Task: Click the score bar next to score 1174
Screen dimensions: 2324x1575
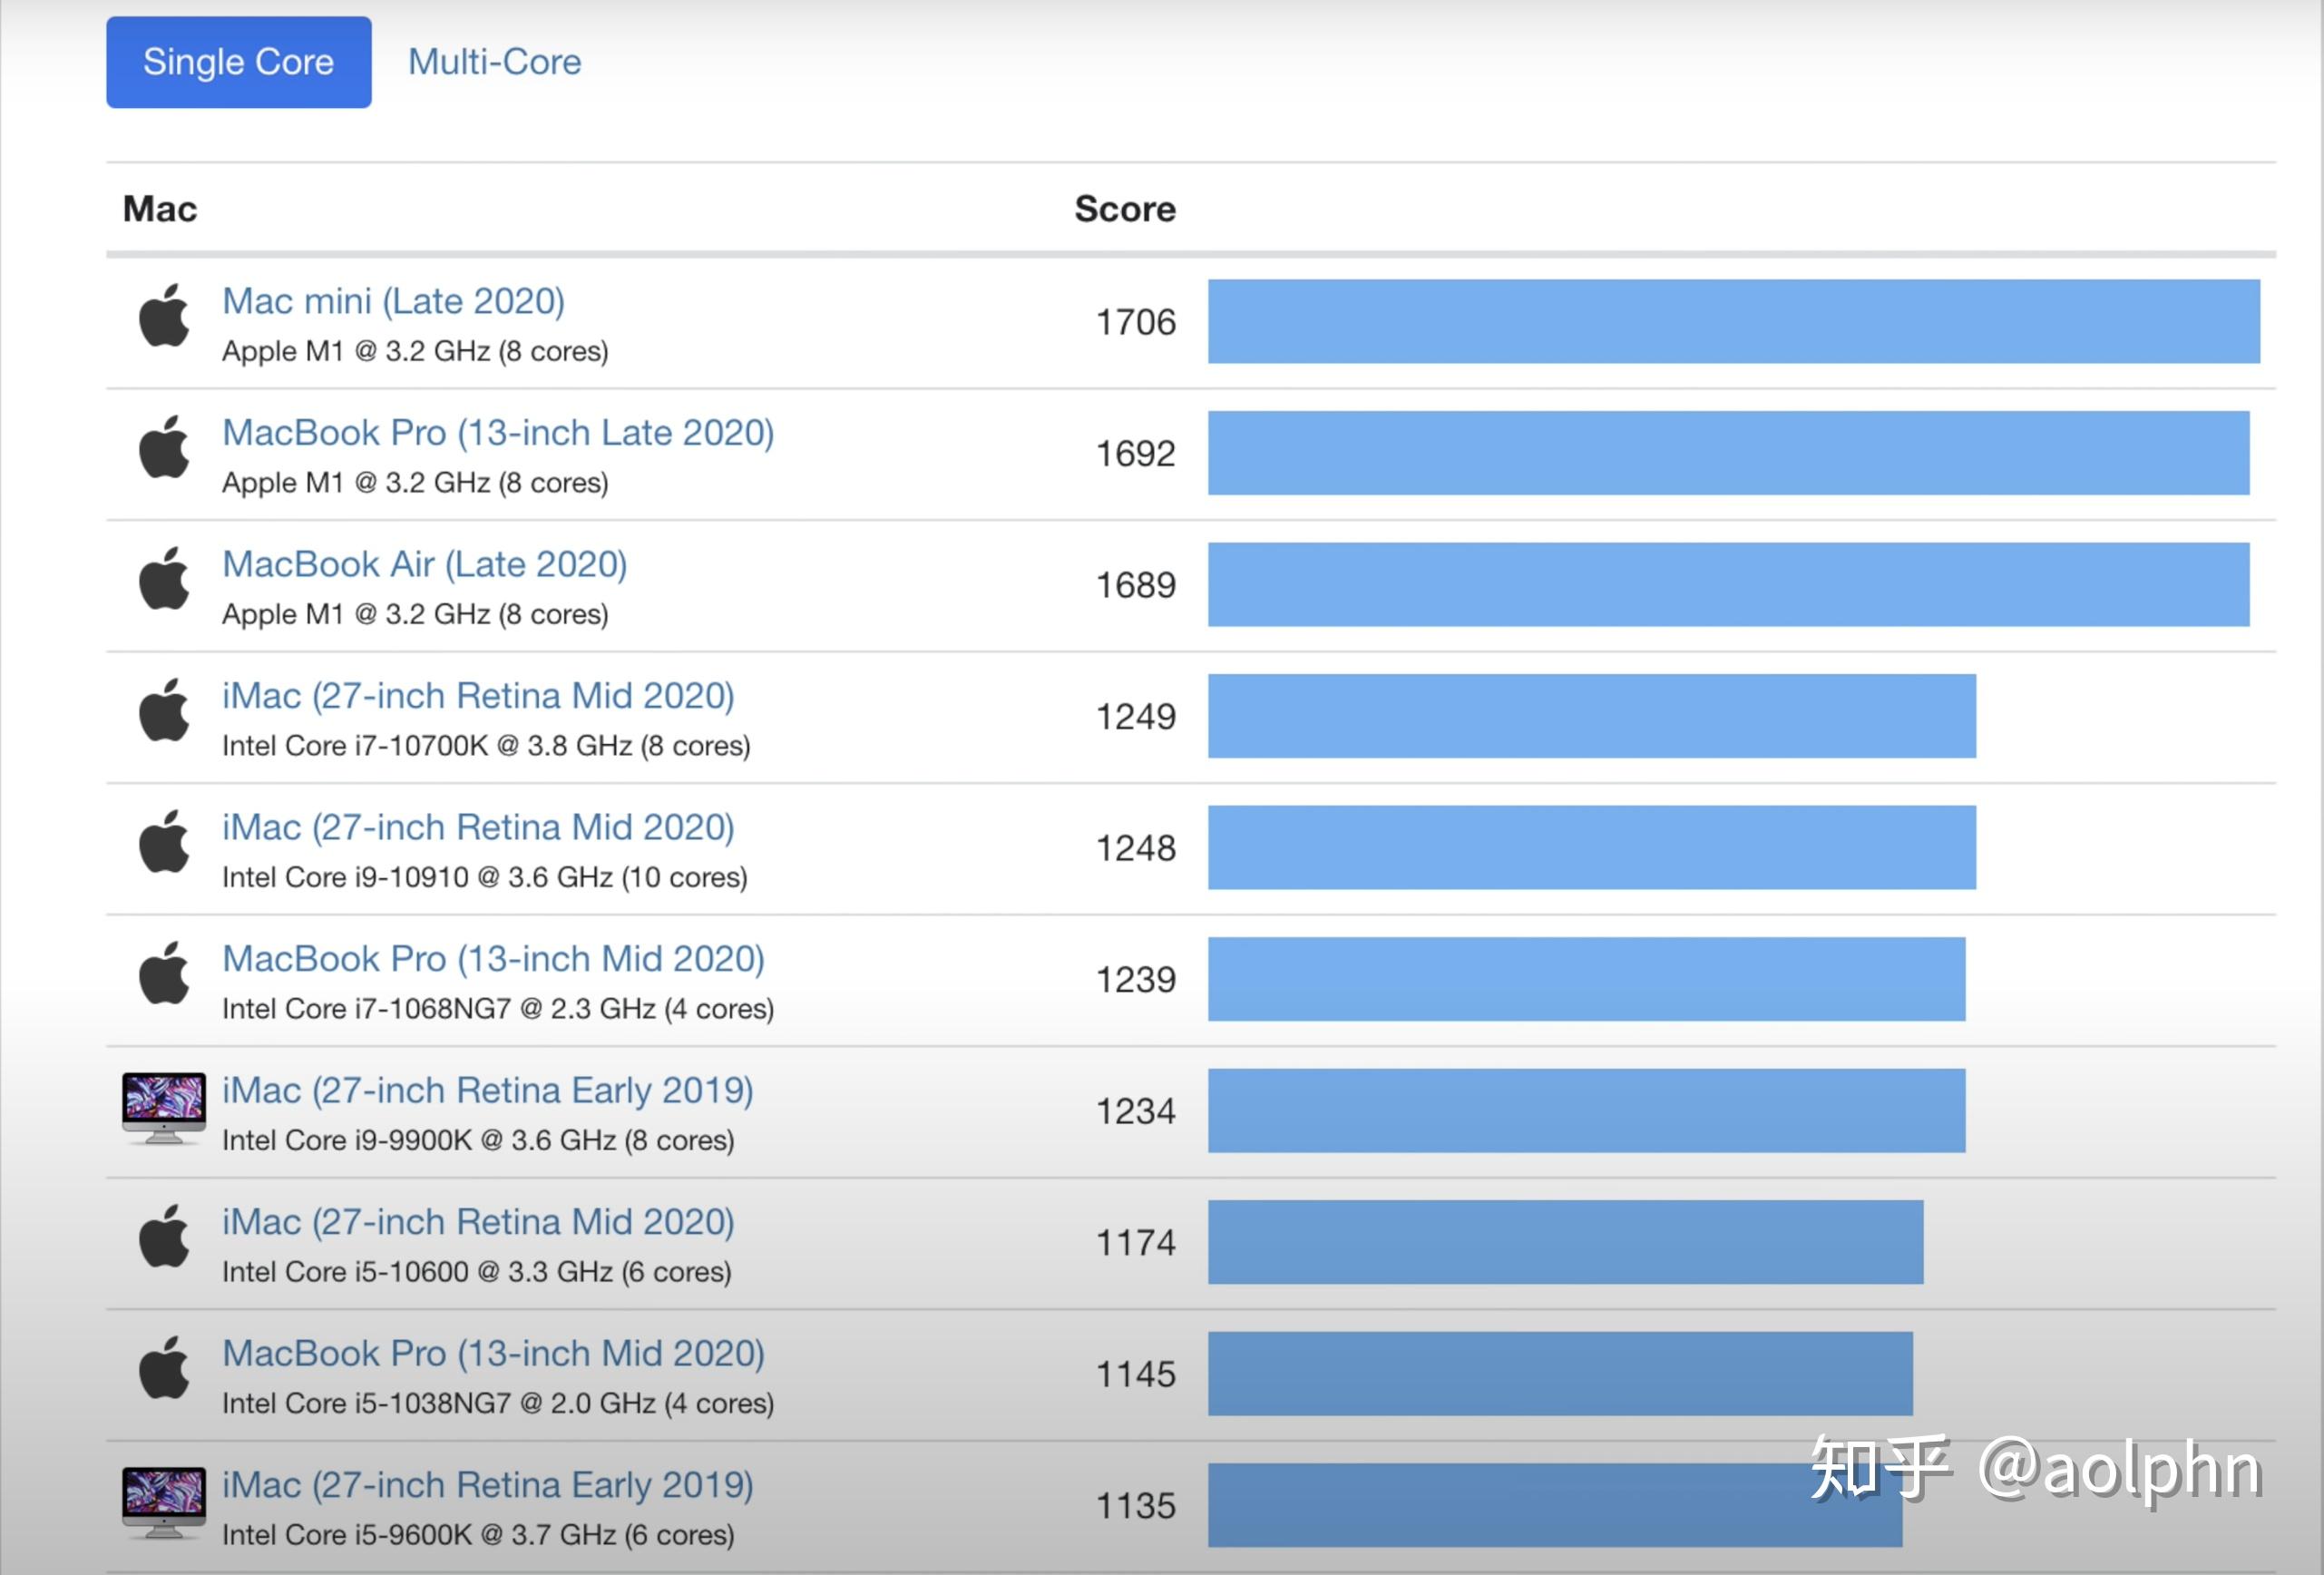Action: tap(1566, 1242)
